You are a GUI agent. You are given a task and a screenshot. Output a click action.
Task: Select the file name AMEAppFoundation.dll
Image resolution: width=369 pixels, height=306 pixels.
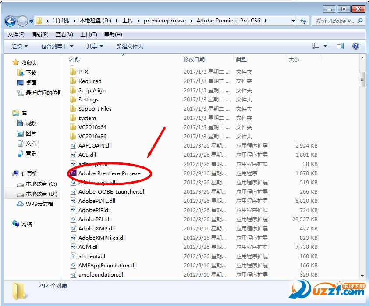[107, 265]
